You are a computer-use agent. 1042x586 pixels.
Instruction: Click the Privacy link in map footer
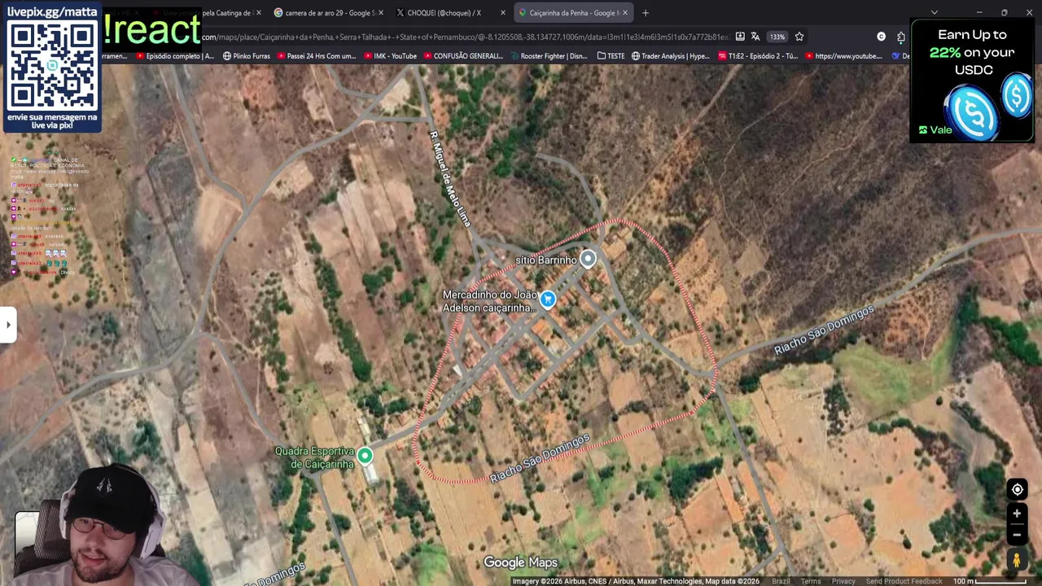tap(843, 581)
